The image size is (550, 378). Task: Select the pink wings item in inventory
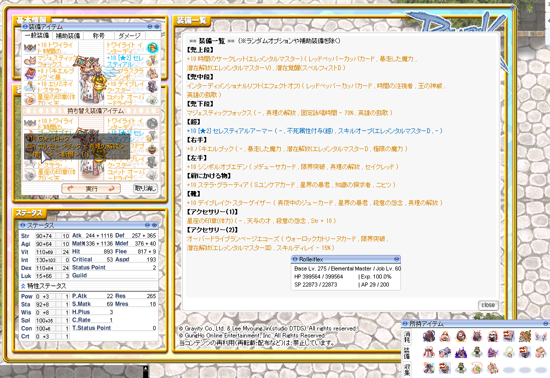tap(540, 335)
